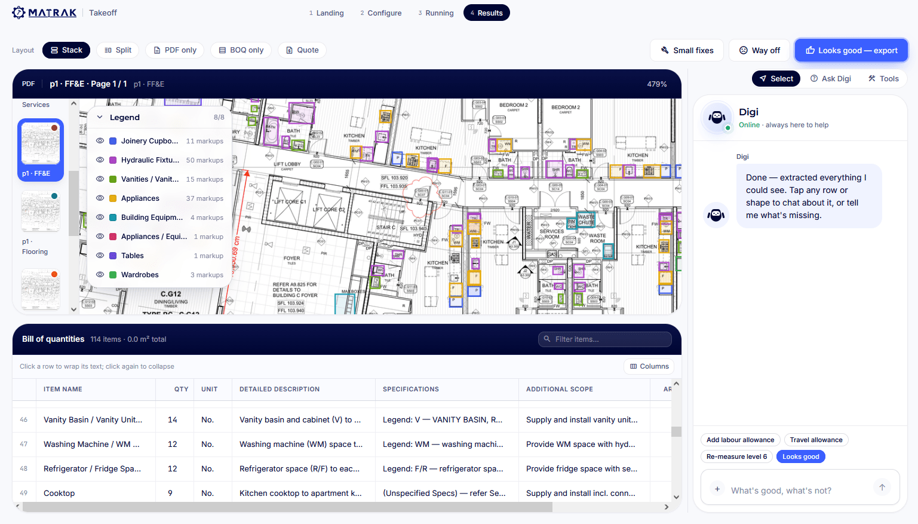Viewport: 918px width, 524px height.
Task: Collapse the Legend panel chevron
Action: point(100,117)
